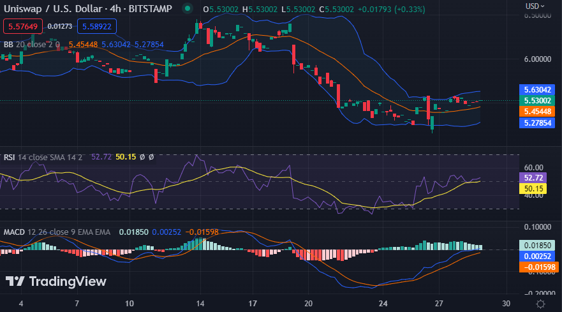The image size is (562, 312).
Task: Click the green market status dot
Action: pos(187,8)
